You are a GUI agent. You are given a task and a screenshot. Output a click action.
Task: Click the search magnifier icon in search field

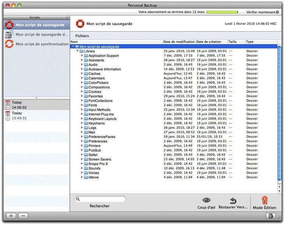tap(78, 199)
